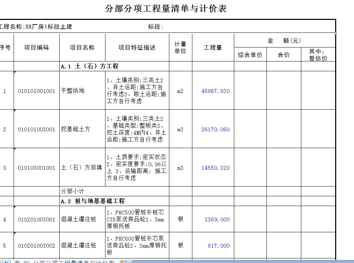The width and height of the screenshot is (354, 263).
Task: Select code cell 010101001001
Action: tap(37, 91)
